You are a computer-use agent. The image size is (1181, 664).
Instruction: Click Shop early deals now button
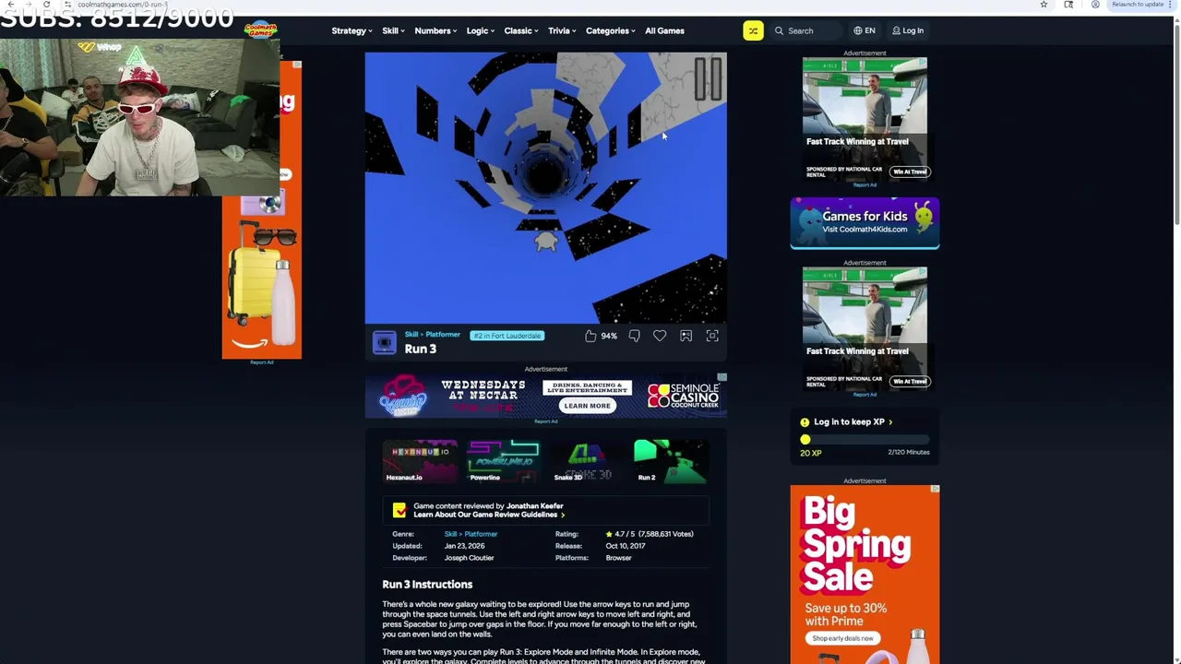point(841,638)
